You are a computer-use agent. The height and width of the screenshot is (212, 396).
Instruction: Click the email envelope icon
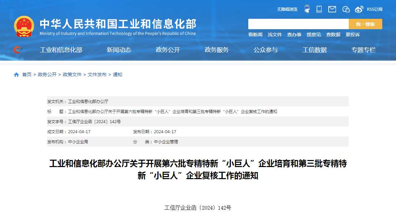(x=332, y=9)
